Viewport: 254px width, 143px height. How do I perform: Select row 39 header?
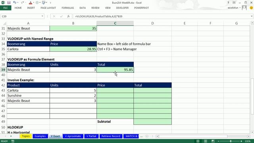tap(3, 70)
